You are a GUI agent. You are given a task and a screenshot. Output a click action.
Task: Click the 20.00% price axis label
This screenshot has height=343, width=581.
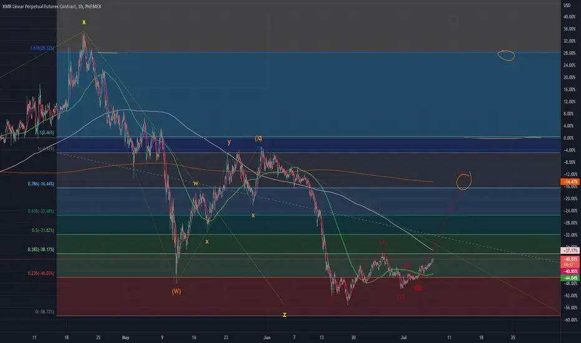click(x=570, y=77)
